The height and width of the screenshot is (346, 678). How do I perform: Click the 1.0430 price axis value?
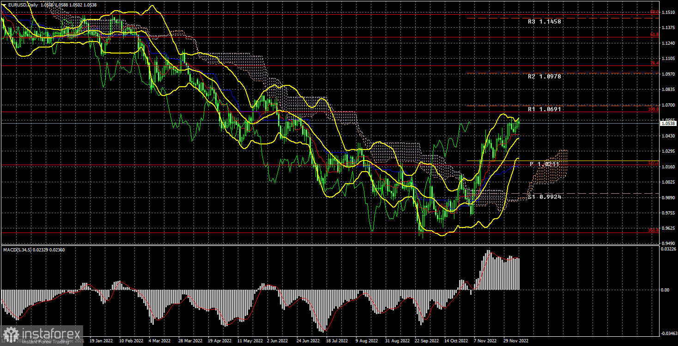(668, 136)
